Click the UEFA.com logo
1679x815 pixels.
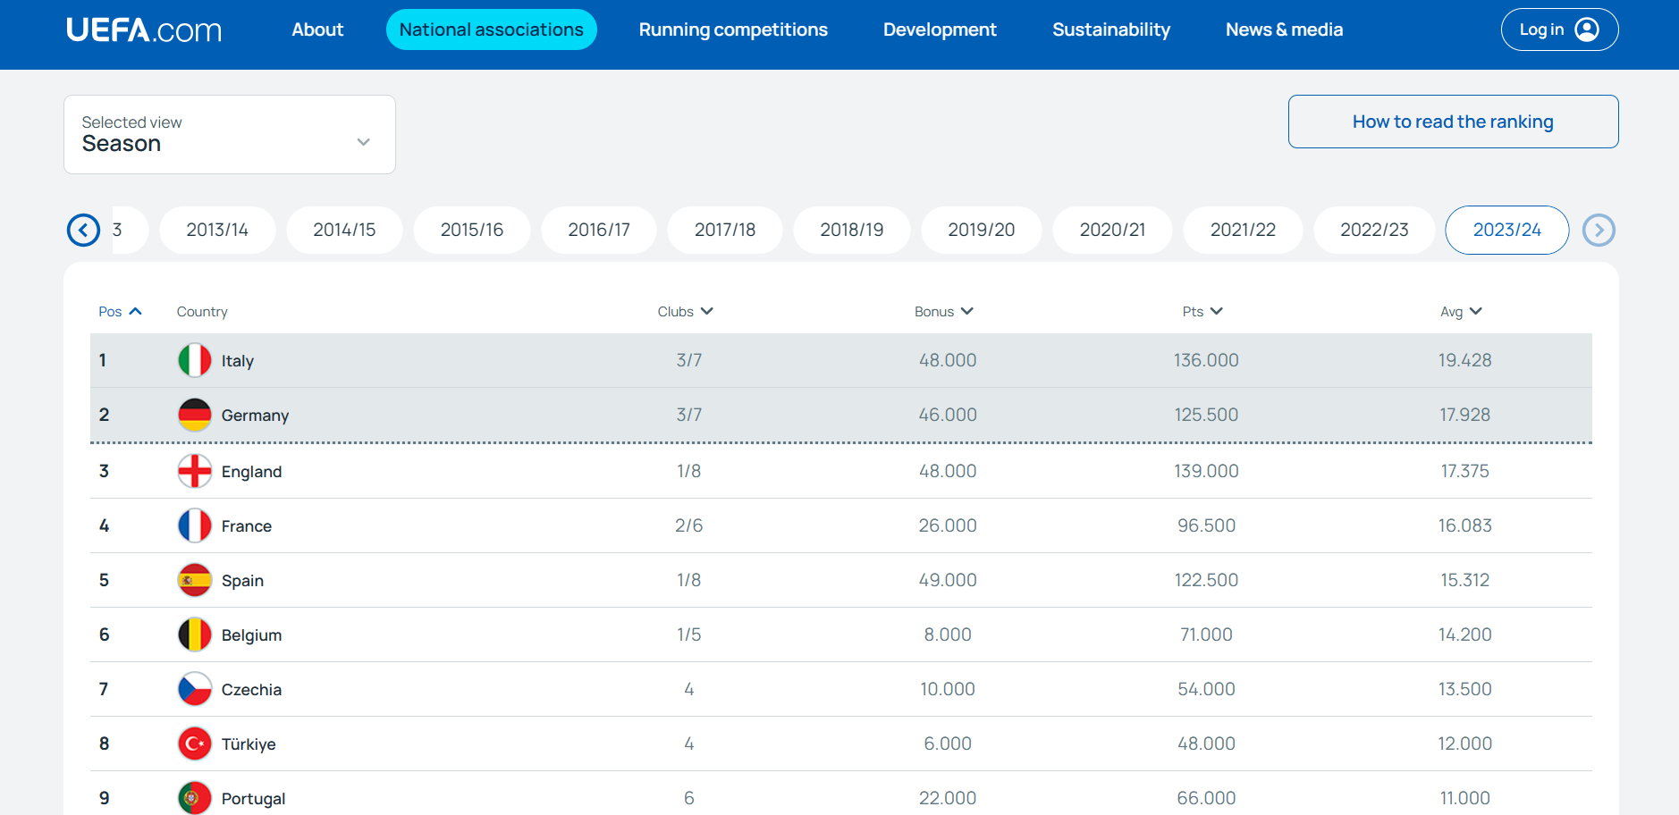[x=144, y=30]
